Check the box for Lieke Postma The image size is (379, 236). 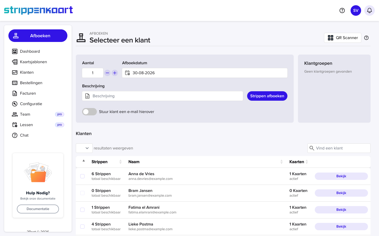[x=82, y=227]
